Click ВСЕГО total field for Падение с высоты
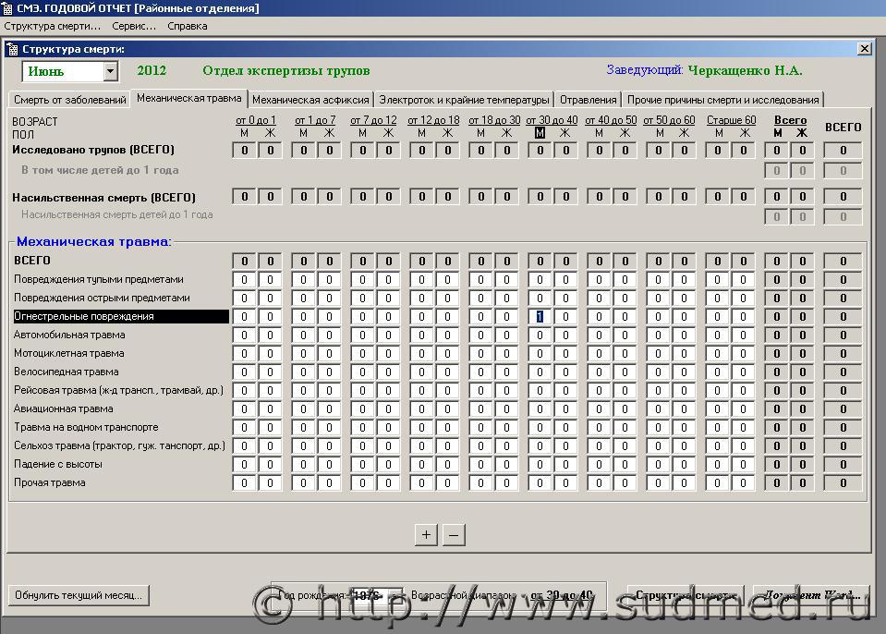Screen dimensions: 886x634 pyautogui.click(x=843, y=464)
